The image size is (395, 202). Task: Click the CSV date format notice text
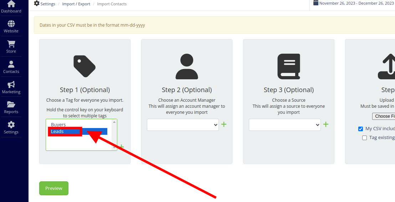click(x=92, y=25)
